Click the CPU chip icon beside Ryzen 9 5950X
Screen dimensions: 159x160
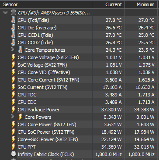pyautogui.click(x=13, y=13)
